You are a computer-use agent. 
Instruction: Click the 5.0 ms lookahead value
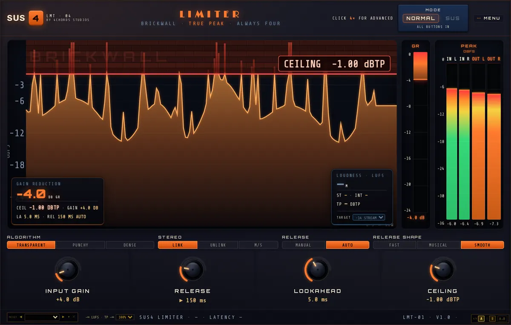[x=318, y=300]
